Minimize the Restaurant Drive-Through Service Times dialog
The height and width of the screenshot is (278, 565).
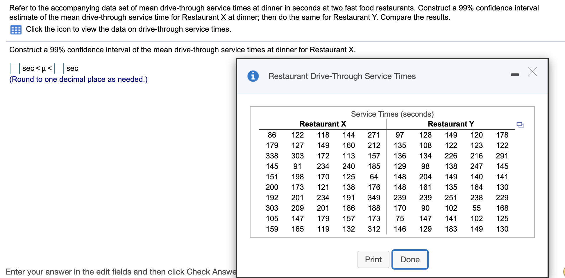(515, 74)
